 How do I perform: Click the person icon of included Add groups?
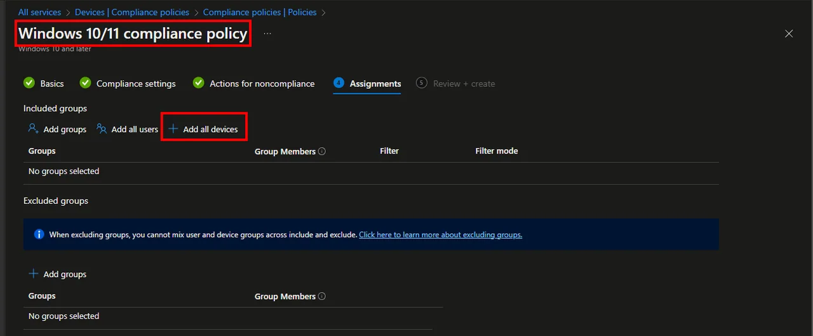point(34,128)
